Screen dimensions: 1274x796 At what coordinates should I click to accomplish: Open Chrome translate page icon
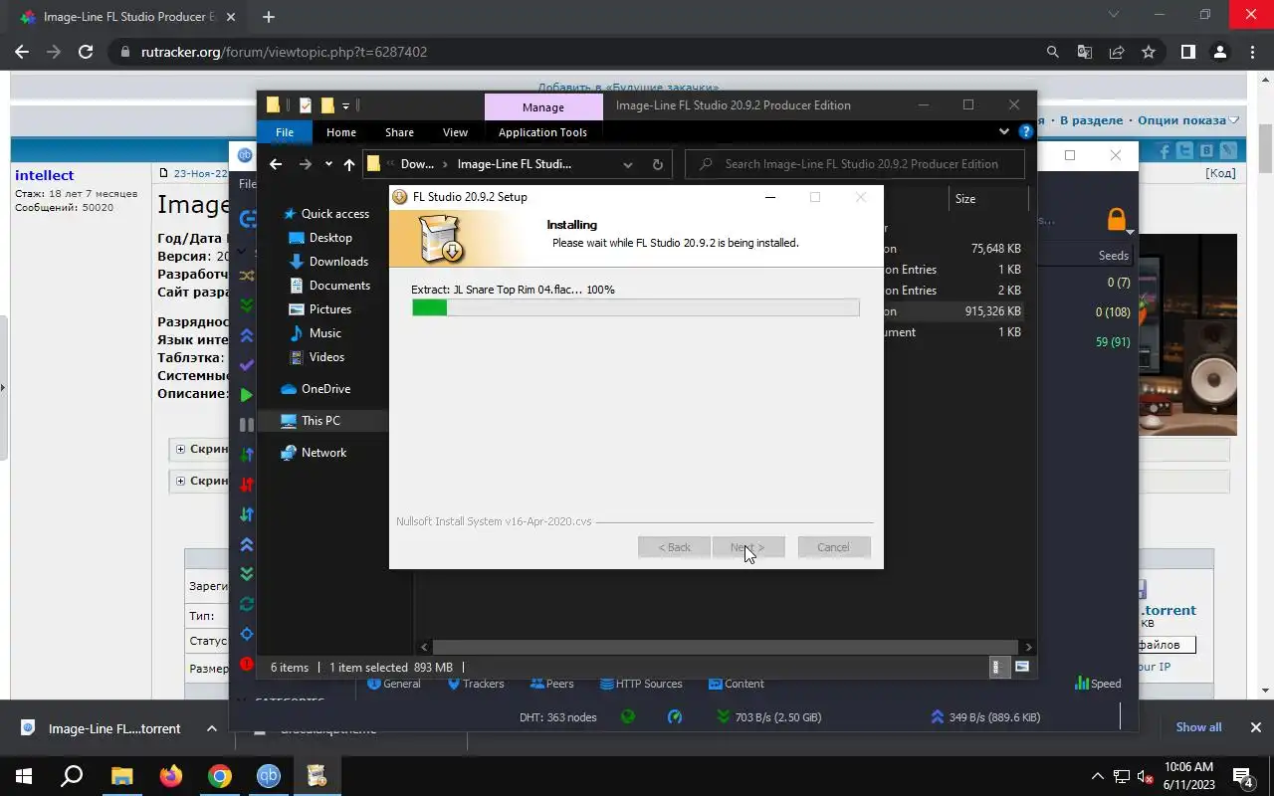click(x=1085, y=52)
